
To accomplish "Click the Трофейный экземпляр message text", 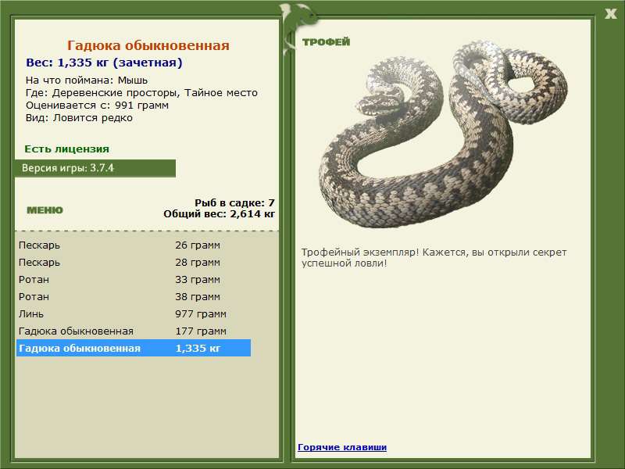I will (434, 258).
